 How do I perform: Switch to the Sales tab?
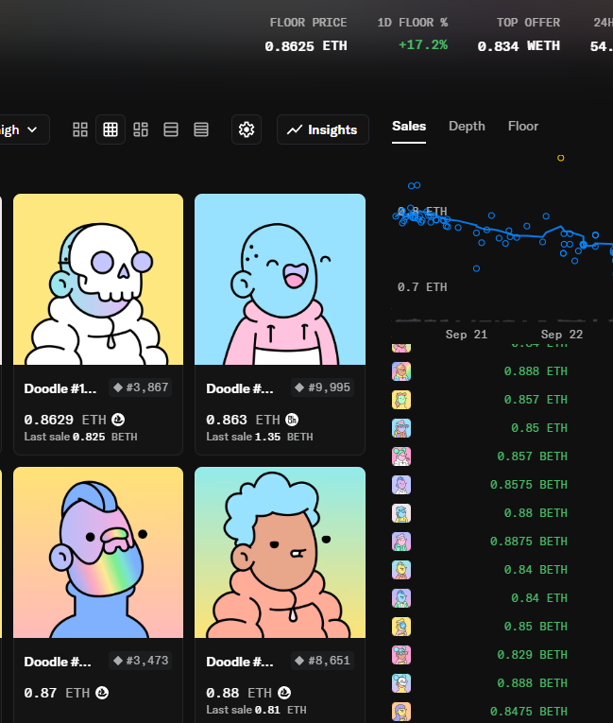pos(409,127)
